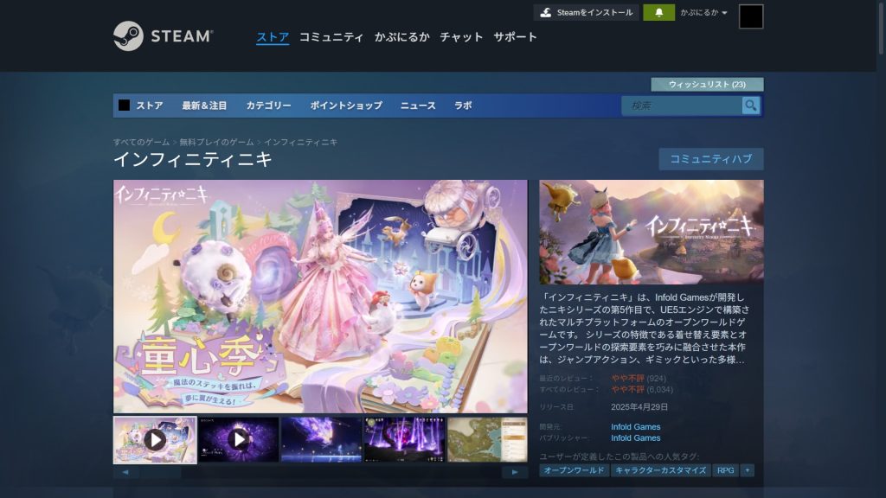Open the ウィッシュリスト (23) button
886x498 pixels.
[x=707, y=85]
